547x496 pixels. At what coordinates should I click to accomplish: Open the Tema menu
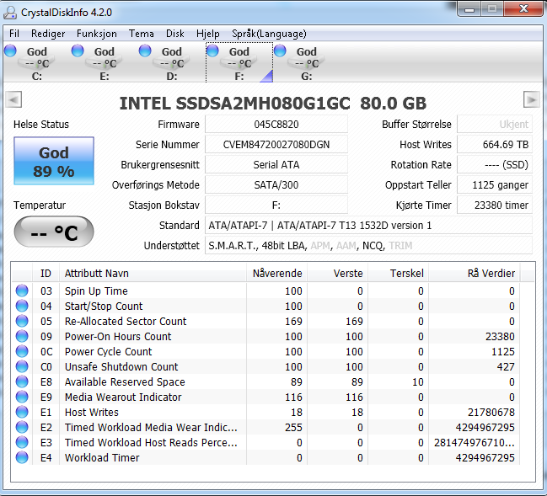click(142, 34)
